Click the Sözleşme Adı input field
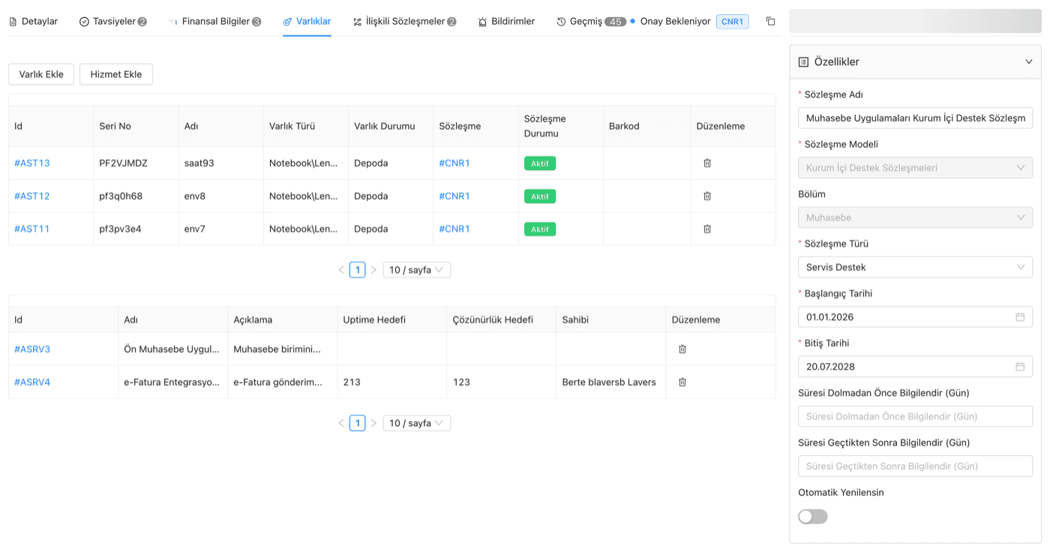Image resolution: width=1050 pixels, height=549 pixels. (x=915, y=118)
